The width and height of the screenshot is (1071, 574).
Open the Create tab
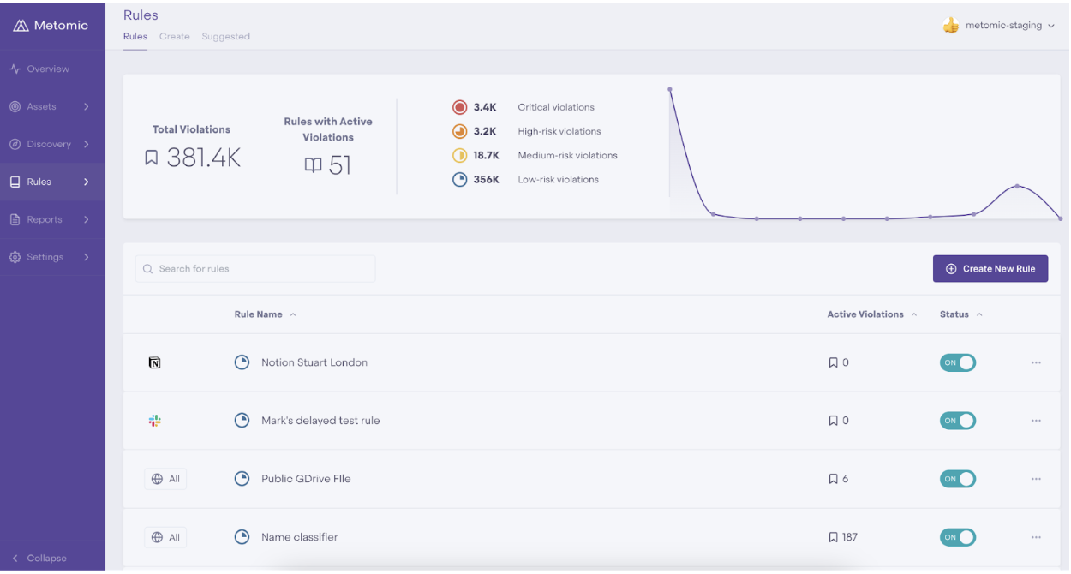(175, 37)
